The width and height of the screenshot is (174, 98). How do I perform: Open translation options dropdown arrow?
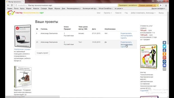coord(155,5)
